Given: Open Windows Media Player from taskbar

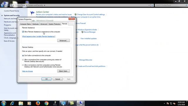Looking at the screenshot, I should pyautogui.click(x=29, y=103).
